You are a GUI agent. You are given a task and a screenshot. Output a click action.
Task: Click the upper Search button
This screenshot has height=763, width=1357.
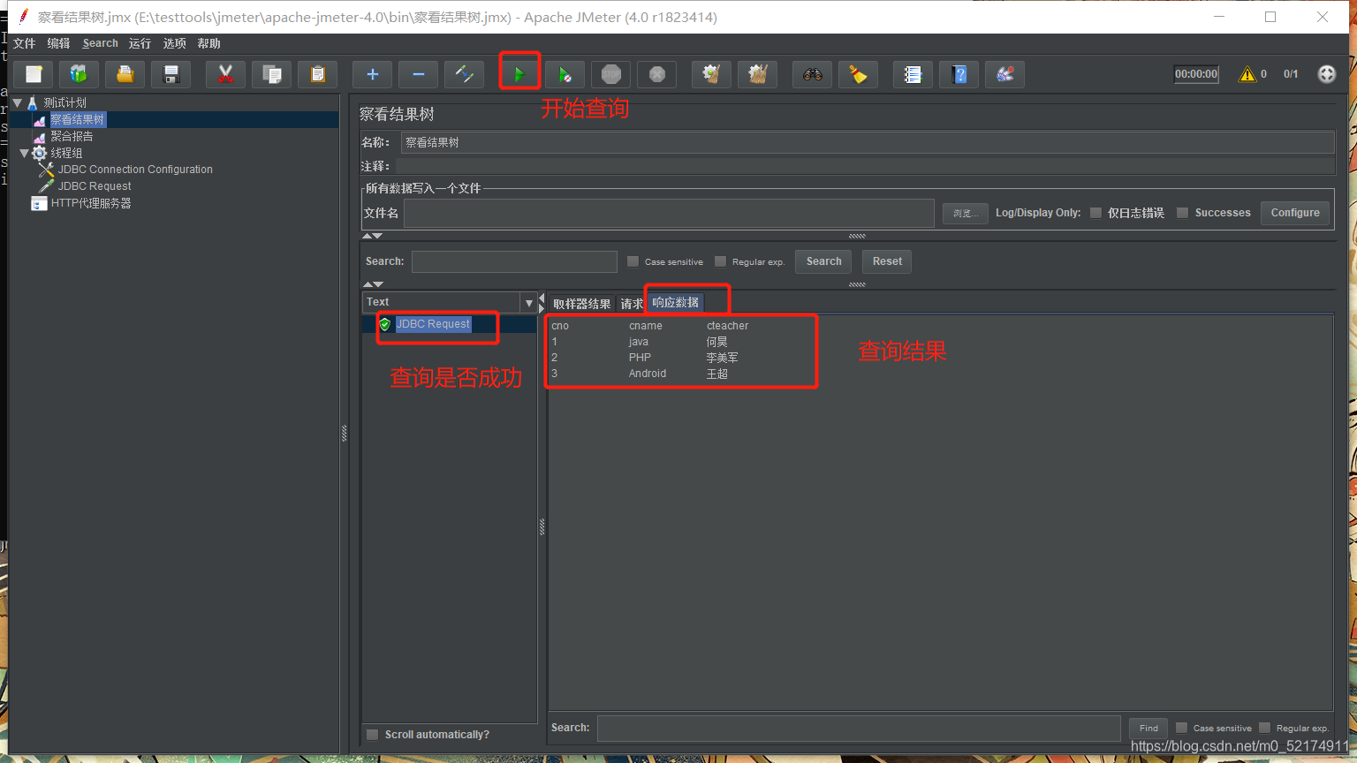click(x=823, y=261)
